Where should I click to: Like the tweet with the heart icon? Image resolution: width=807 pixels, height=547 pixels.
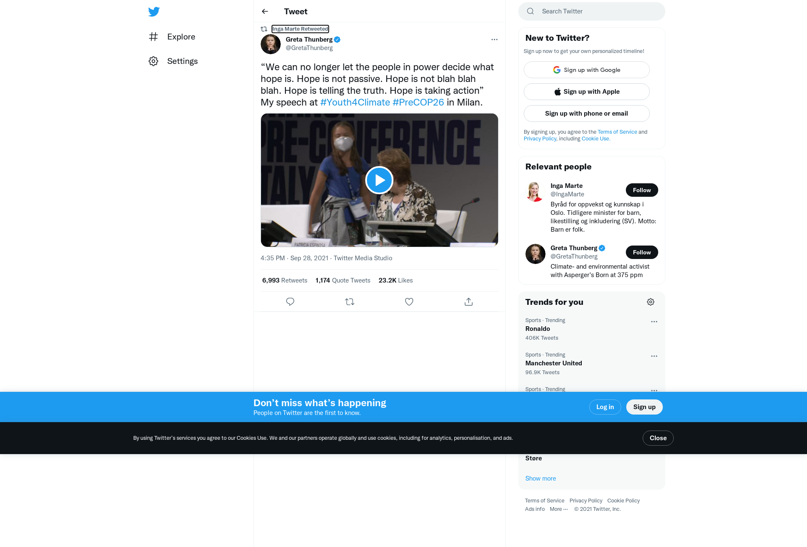(x=409, y=301)
